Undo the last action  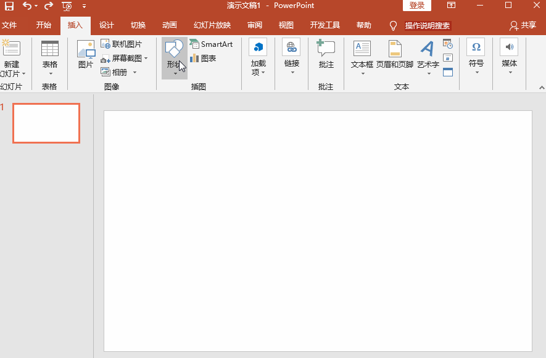[x=27, y=6]
